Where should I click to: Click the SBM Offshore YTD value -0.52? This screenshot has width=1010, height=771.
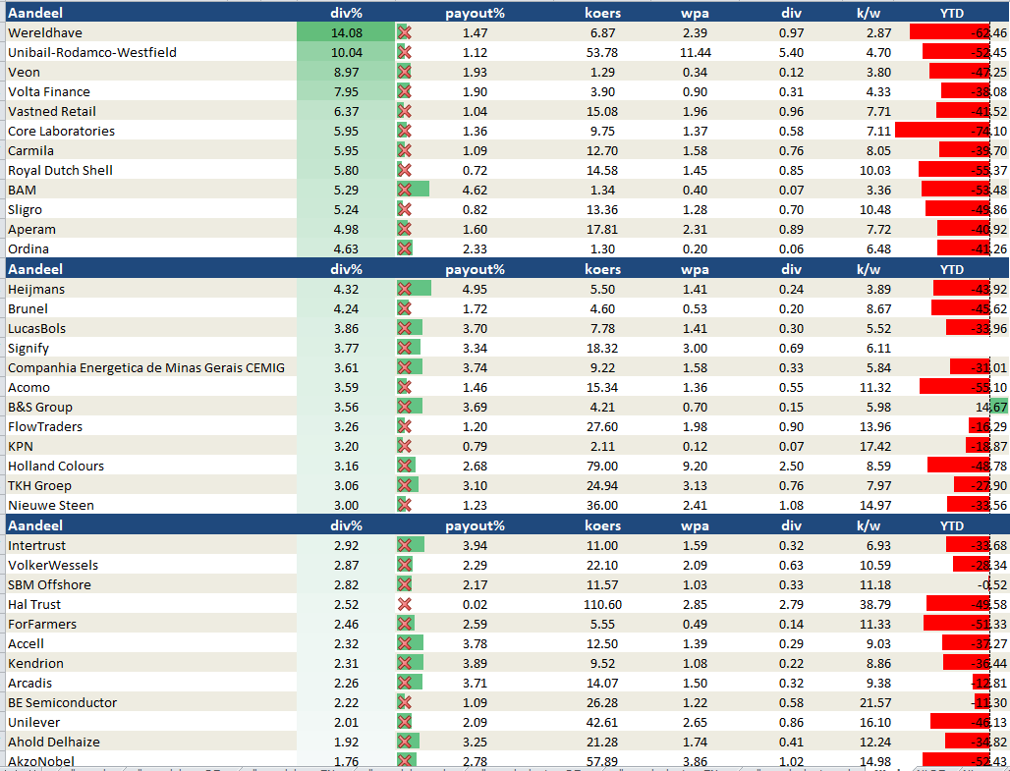pyautogui.click(x=992, y=584)
